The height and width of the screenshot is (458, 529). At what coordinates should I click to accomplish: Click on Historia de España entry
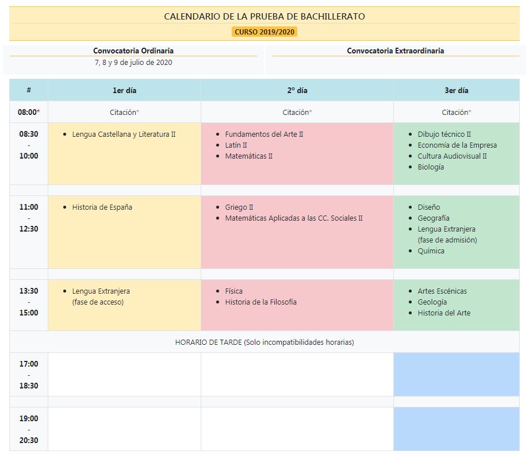tap(102, 207)
